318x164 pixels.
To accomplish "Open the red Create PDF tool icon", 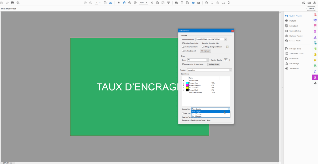I will click(x=315, y=14).
